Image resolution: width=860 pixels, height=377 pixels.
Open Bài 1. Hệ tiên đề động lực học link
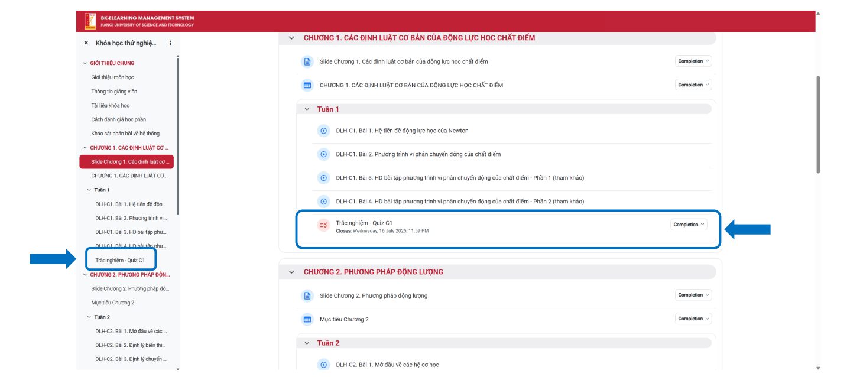[x=402, y=131]
